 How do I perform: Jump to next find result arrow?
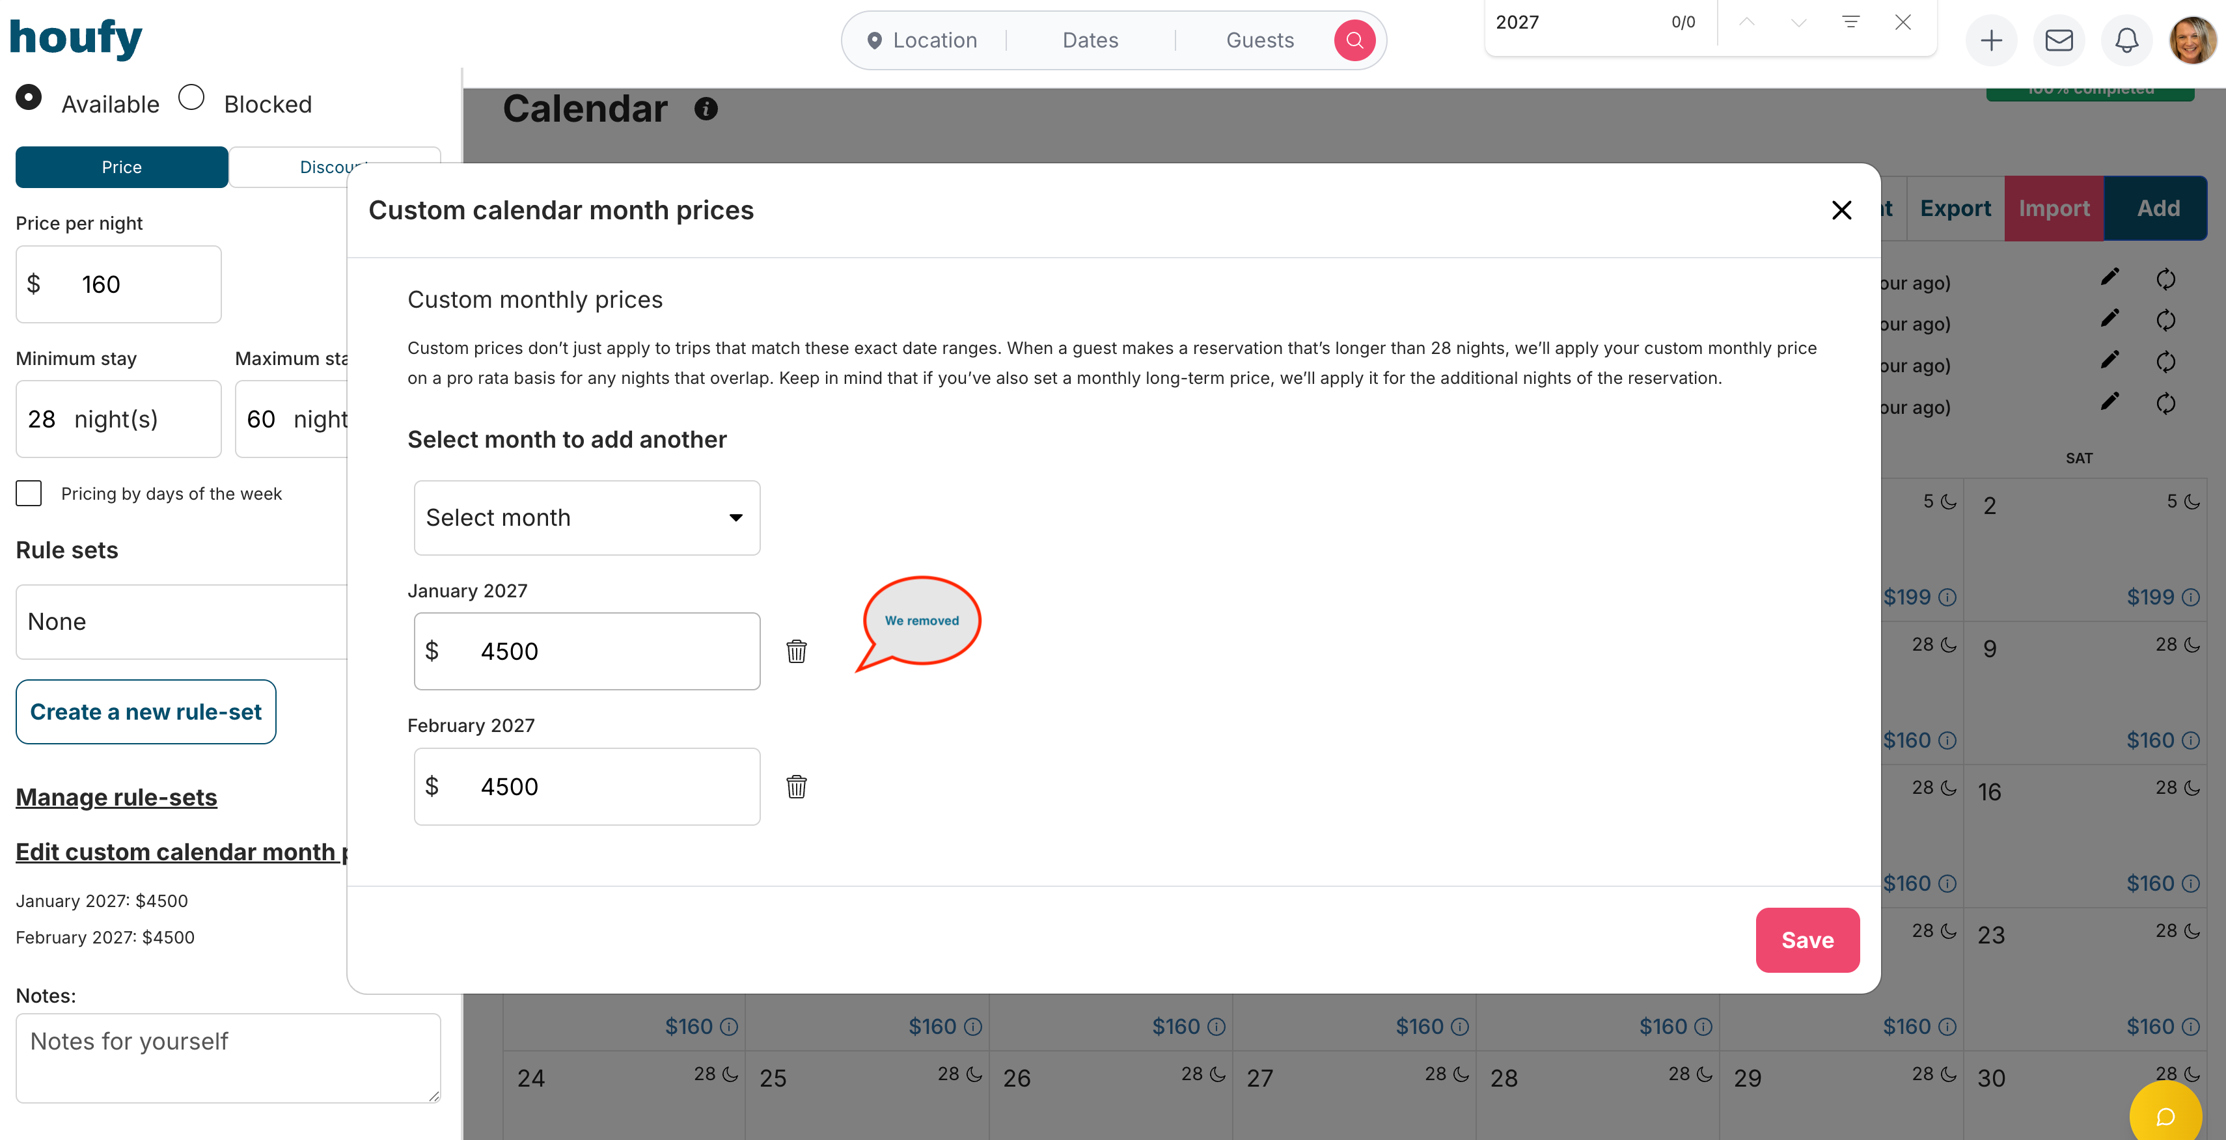(x=1798, y=23)
